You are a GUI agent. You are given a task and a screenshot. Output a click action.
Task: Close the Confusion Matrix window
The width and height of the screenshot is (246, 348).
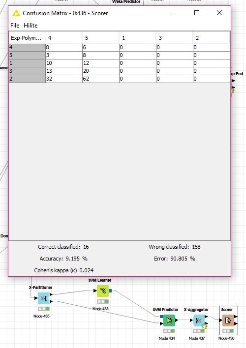coord(219,13)
